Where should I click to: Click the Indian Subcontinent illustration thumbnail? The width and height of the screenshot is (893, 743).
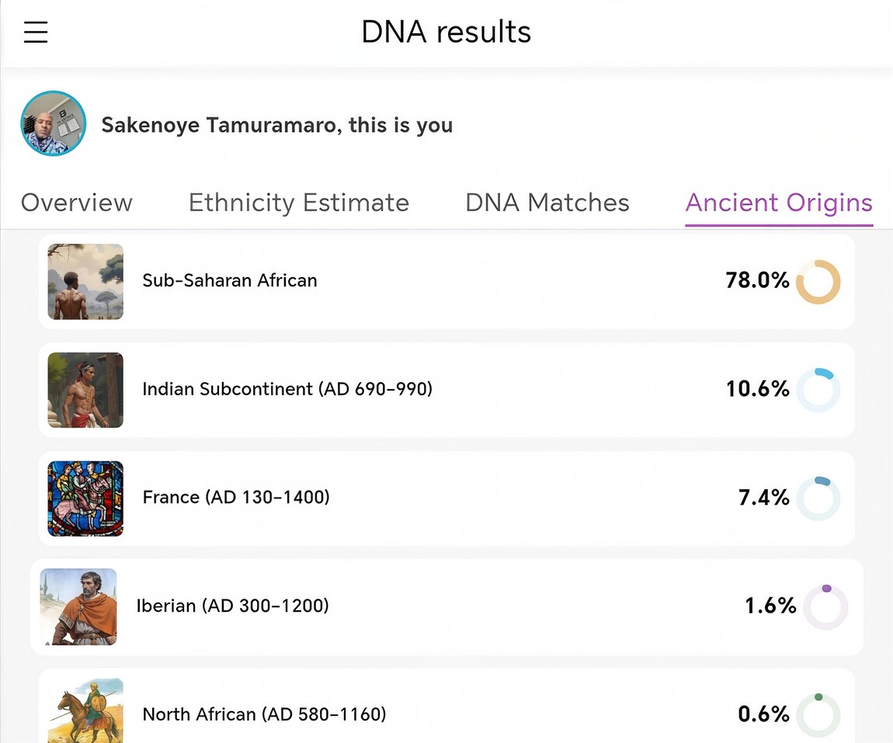tap(85, 390)
